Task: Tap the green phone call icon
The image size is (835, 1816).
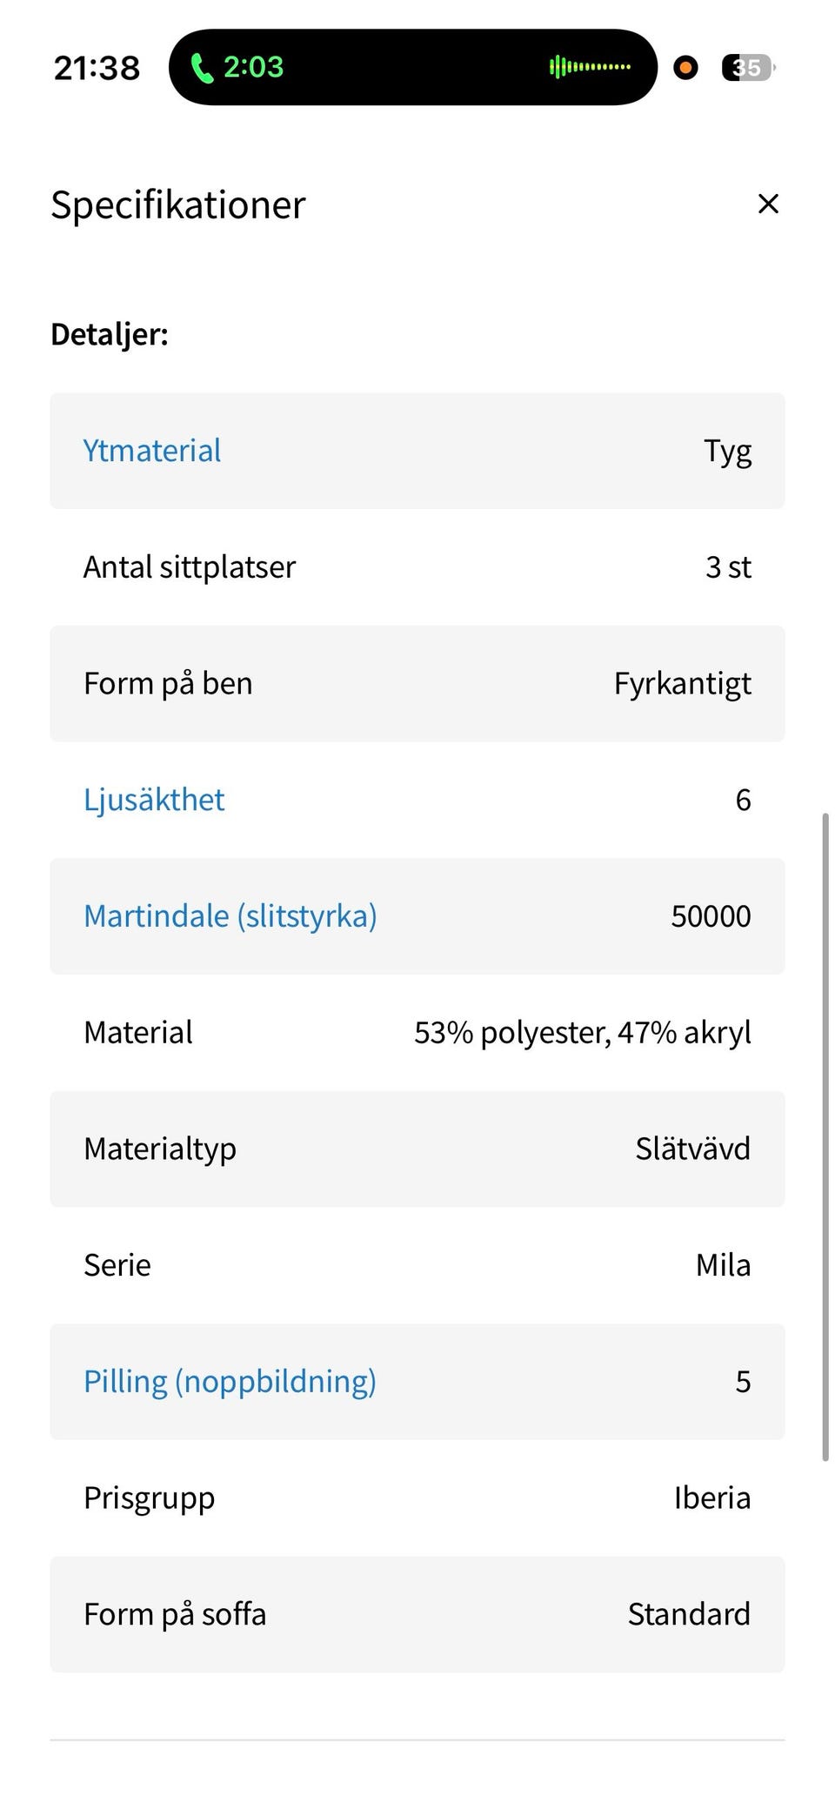Action: pyautogui.click(x=202, y=68)
